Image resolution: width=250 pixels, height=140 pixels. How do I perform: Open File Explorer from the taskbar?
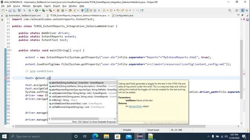(x=106, y=136)
